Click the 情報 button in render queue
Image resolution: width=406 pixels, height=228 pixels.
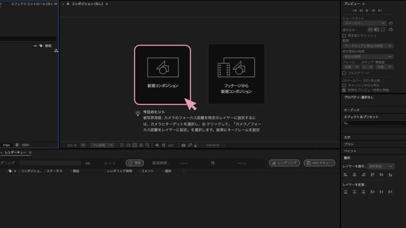[x=135, y=163]
